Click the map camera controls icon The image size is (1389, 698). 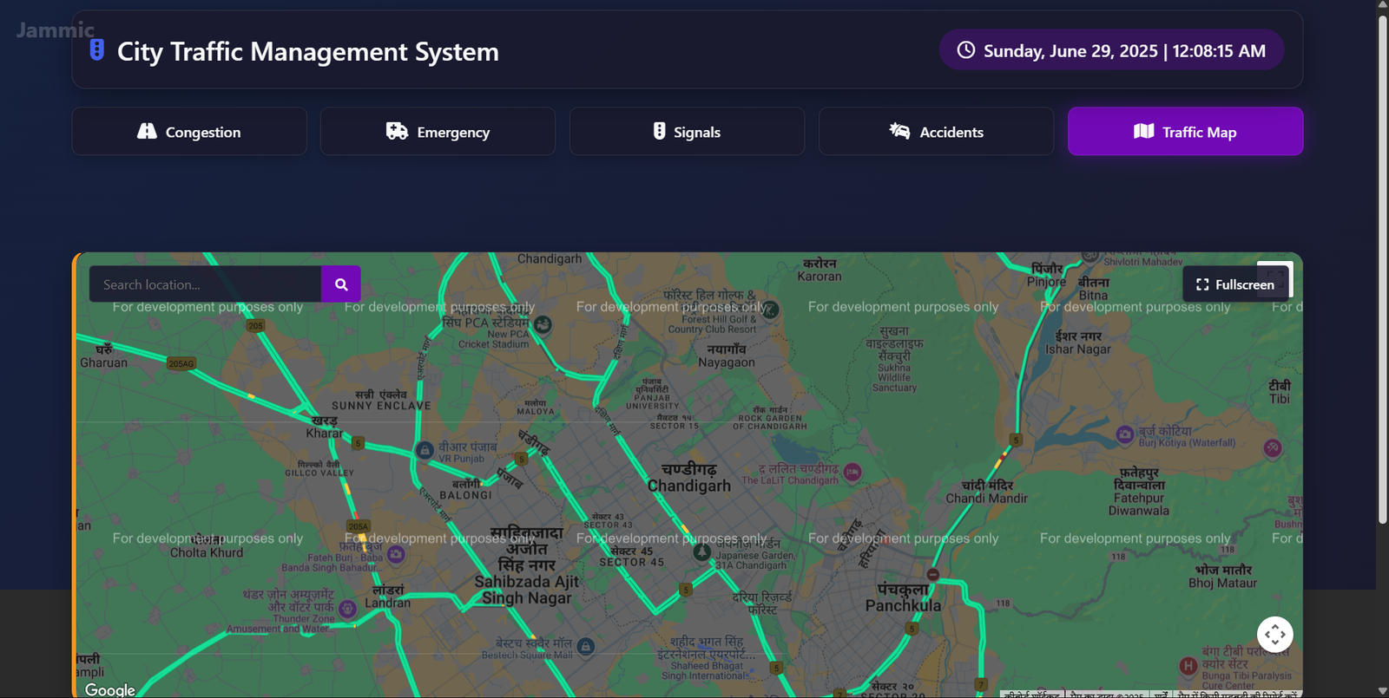[x=1274, y=635]
